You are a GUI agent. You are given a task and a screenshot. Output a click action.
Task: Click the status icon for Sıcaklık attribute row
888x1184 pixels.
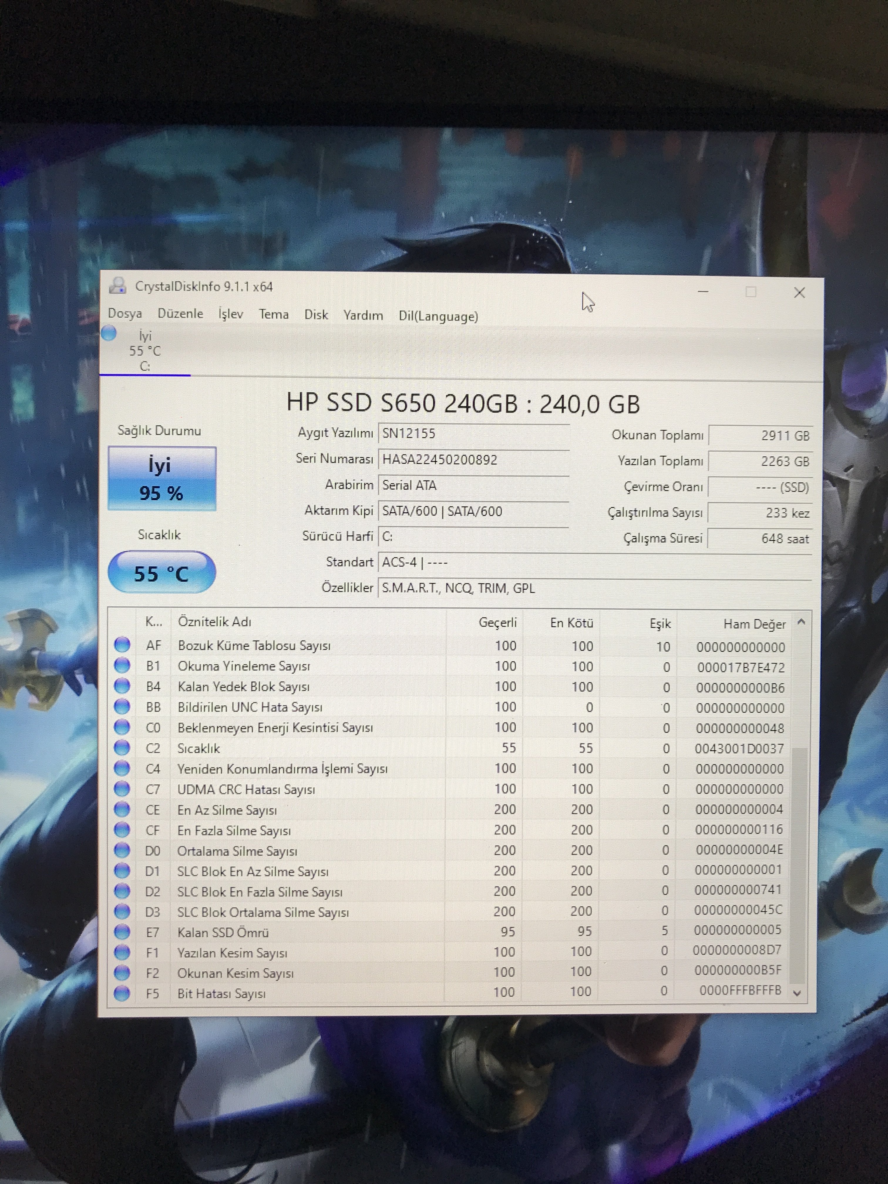122,747
